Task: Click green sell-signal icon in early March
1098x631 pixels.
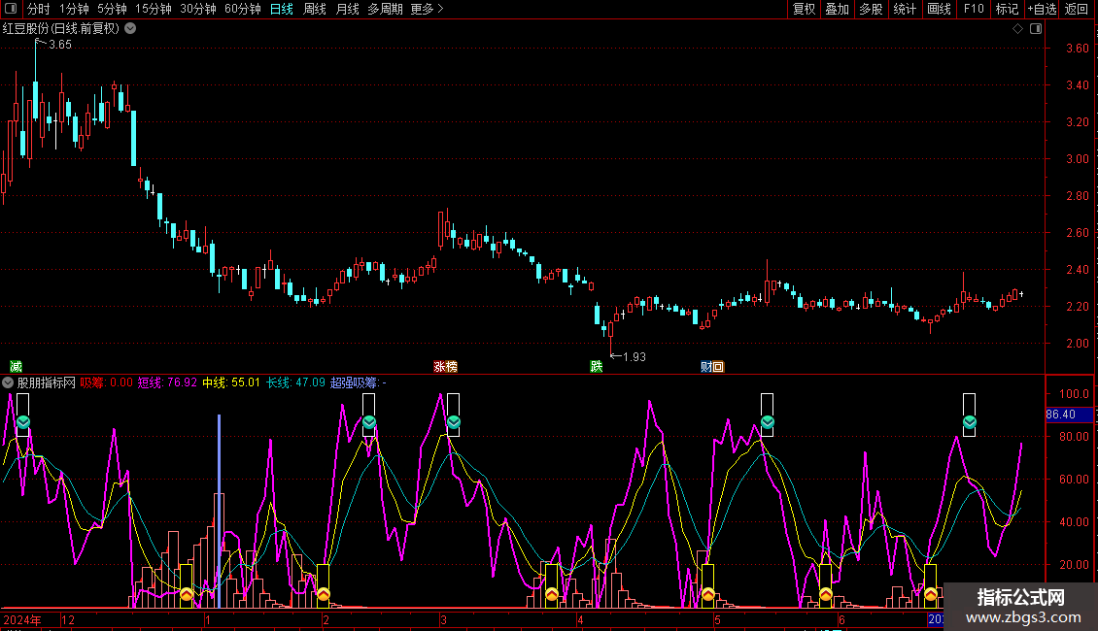Action: coord(453,422)
